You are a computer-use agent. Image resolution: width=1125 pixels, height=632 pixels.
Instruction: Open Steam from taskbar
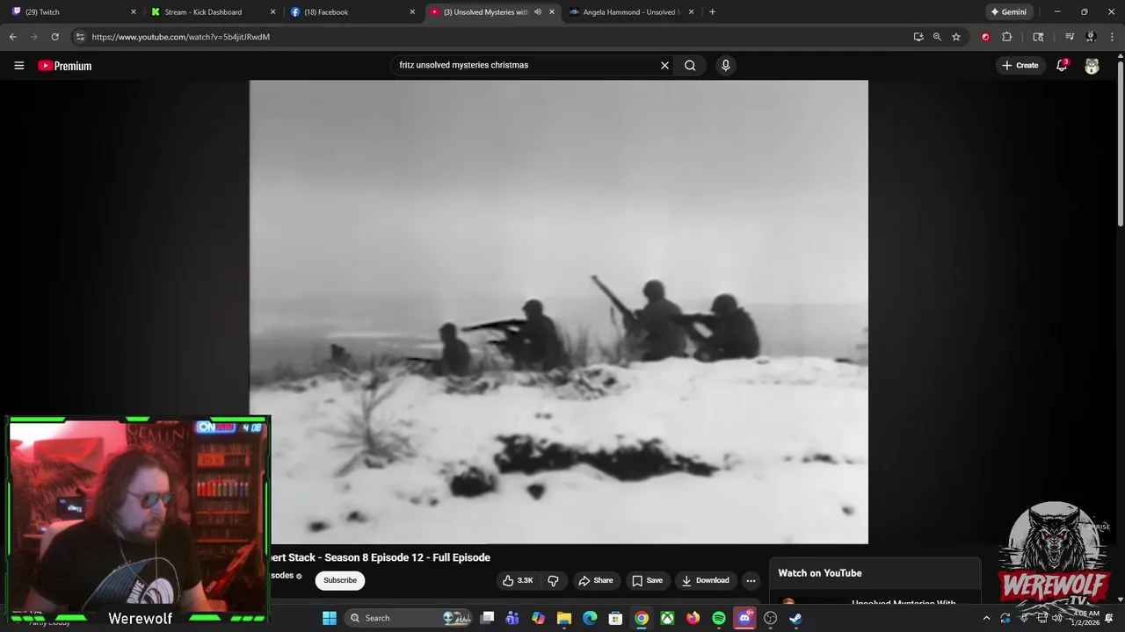795,618
